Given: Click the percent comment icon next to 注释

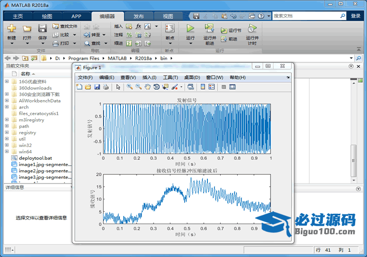Looking at the screenshot, I should tap(129, 35).
